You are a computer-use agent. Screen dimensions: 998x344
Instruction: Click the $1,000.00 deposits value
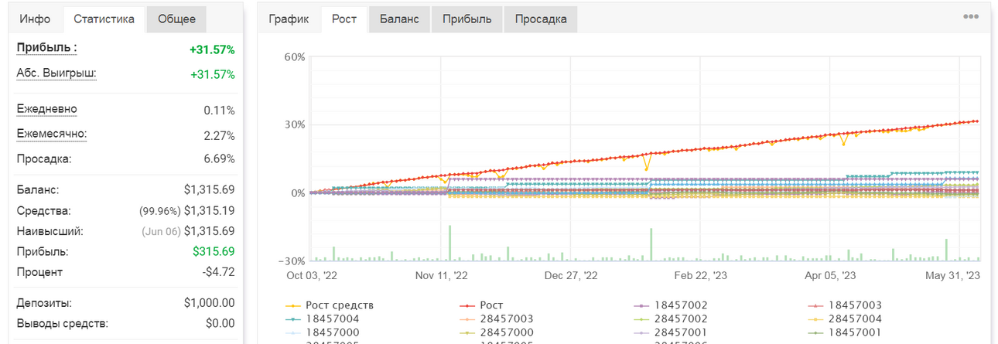coord(210,303)
